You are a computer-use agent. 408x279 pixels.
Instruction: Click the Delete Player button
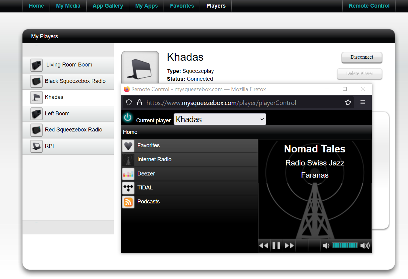click(359, 73)
